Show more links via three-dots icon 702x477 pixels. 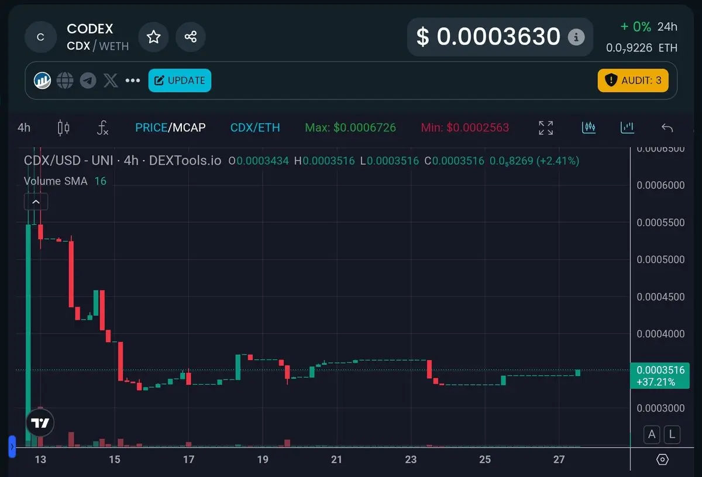point(133,81)
